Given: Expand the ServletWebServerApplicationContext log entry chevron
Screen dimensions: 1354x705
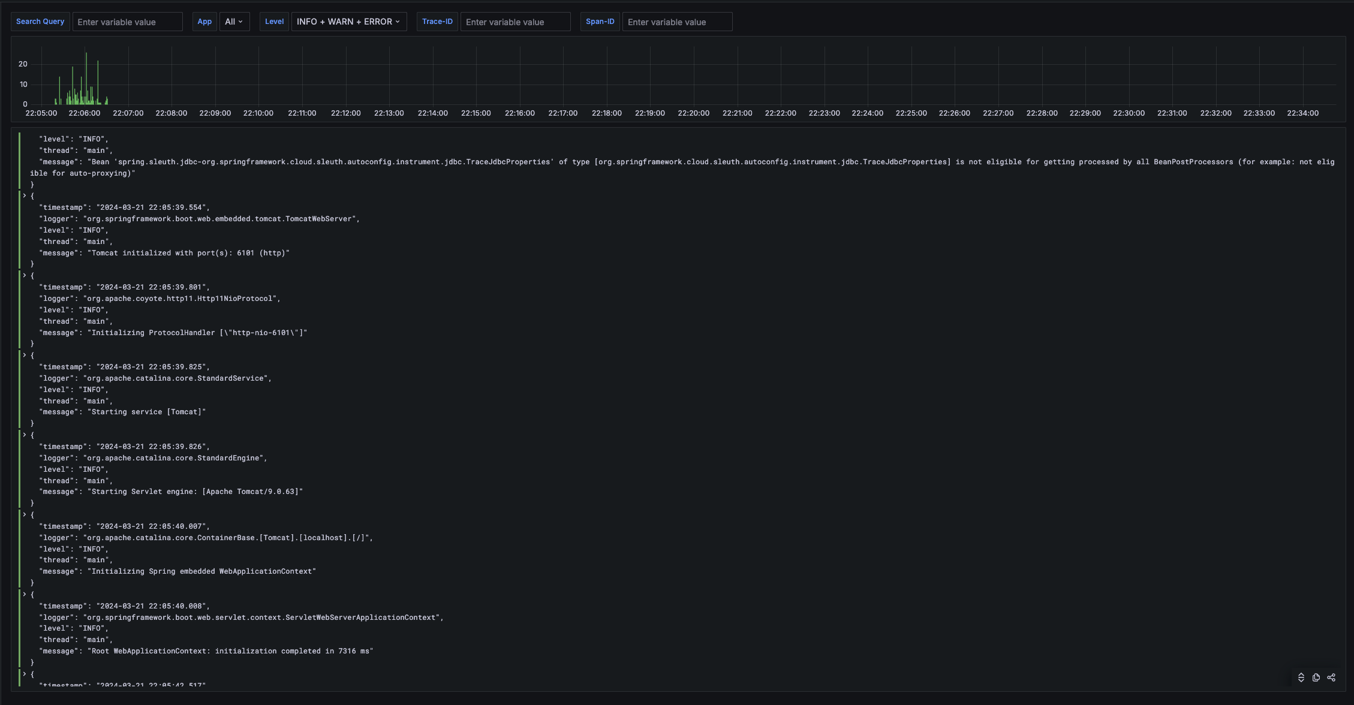Looking at the screenshot, I should tap(25, 594).
